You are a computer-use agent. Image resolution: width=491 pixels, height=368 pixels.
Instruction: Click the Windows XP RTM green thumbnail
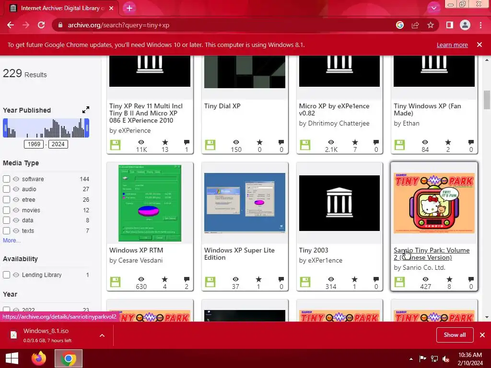tap(150, 203)
